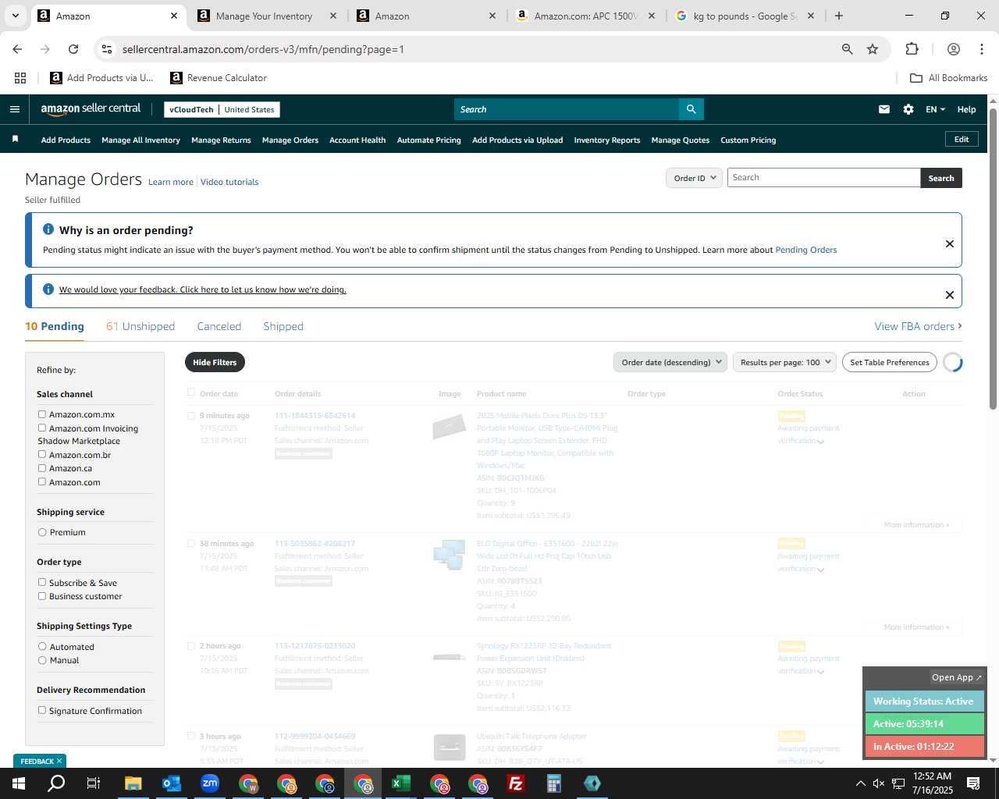
Task: Check the Amazon.ca filter
Action: point(42,468)
